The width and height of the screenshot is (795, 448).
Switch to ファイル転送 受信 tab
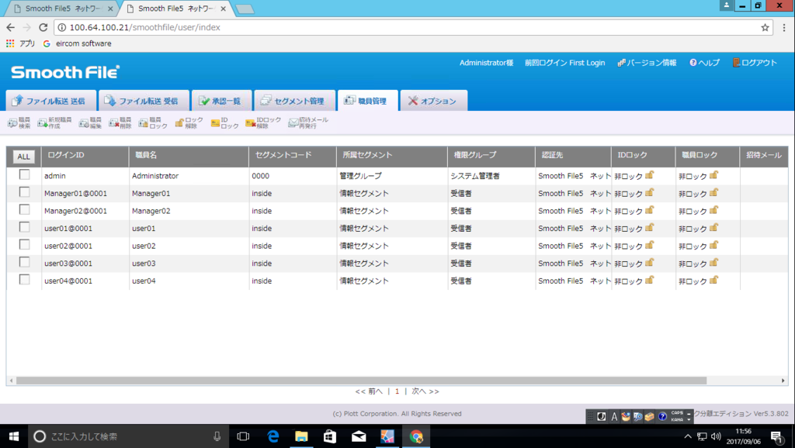click(144, 101)
